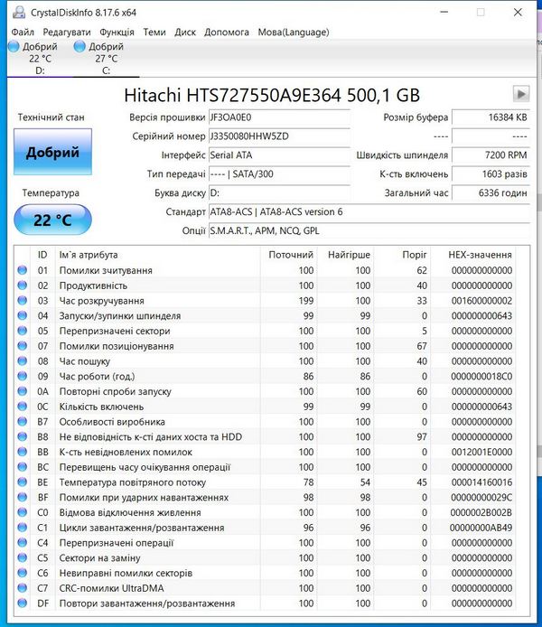Click the serial number field
This screenshot has height=627, width=542.
pyautogui.click(x=278, y=136)
